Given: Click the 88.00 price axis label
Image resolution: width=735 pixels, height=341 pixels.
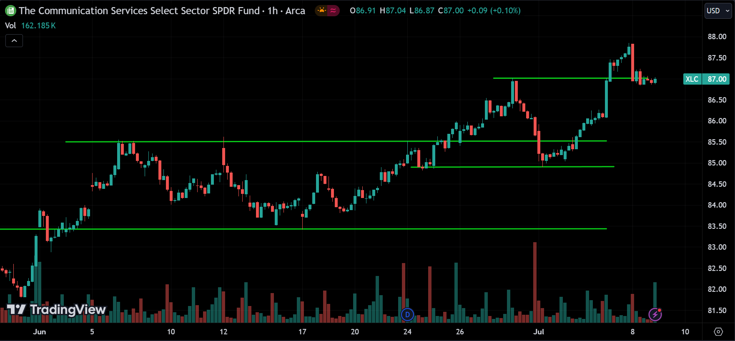Looking at the screenshot, I should pyautogui.click(x=717, y=37).
